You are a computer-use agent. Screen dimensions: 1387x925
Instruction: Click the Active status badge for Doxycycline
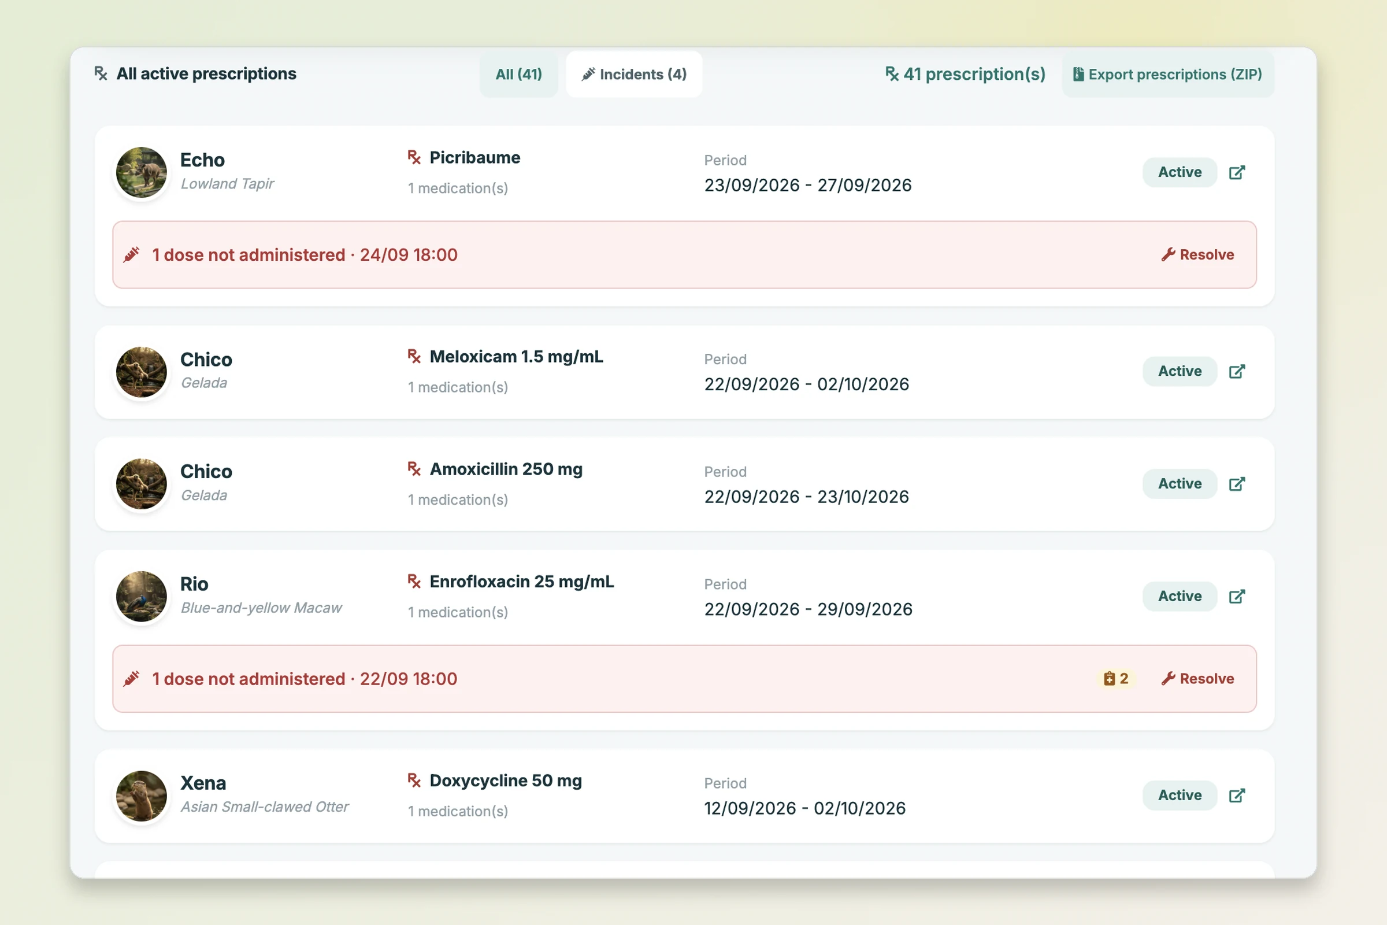[x=1180, y=795]
